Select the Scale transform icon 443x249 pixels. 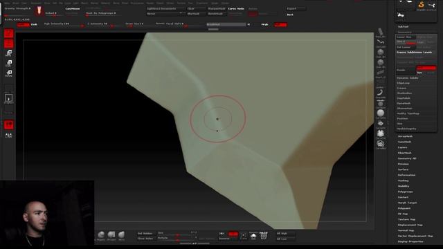pyautogui.click(x=9, y=63)
